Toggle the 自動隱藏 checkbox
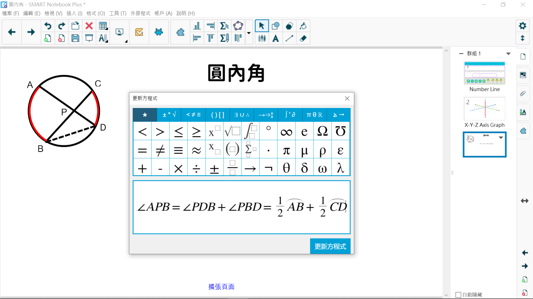Viewport: 533px width, 299px height. pyautogui.click(x=458, y=295)
